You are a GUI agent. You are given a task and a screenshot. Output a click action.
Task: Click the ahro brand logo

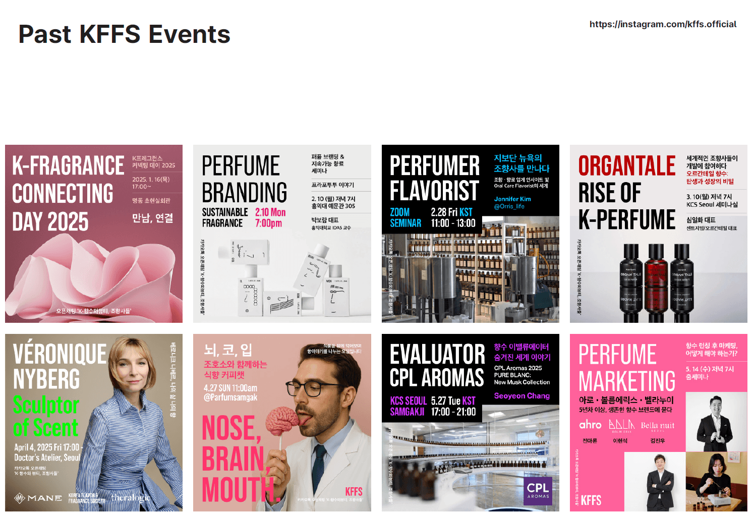click(590, 425)
